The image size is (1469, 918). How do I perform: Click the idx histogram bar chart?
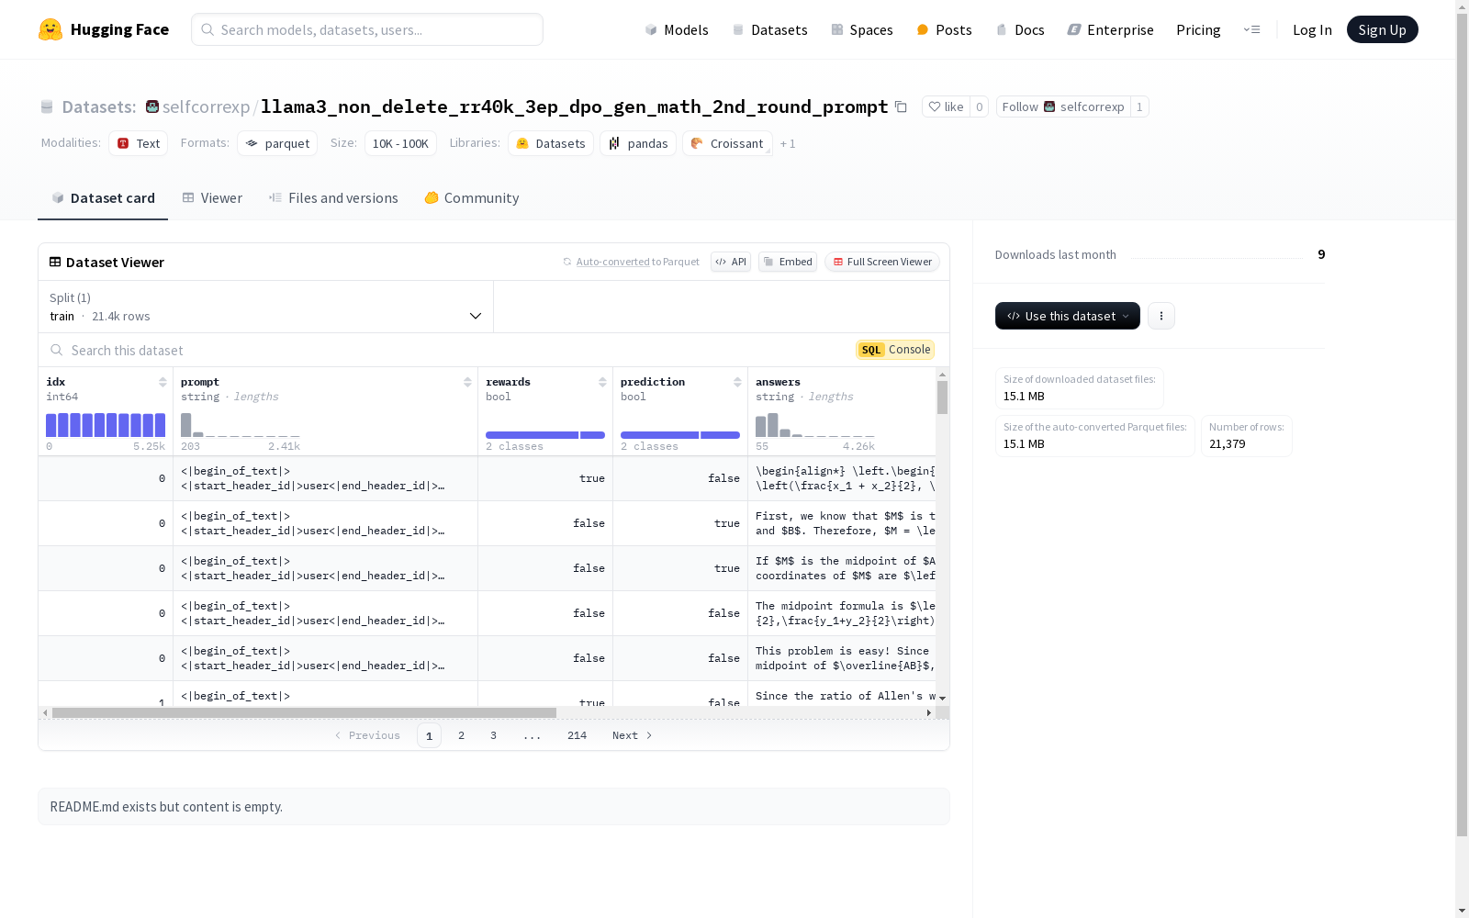[x=106, y=425]
